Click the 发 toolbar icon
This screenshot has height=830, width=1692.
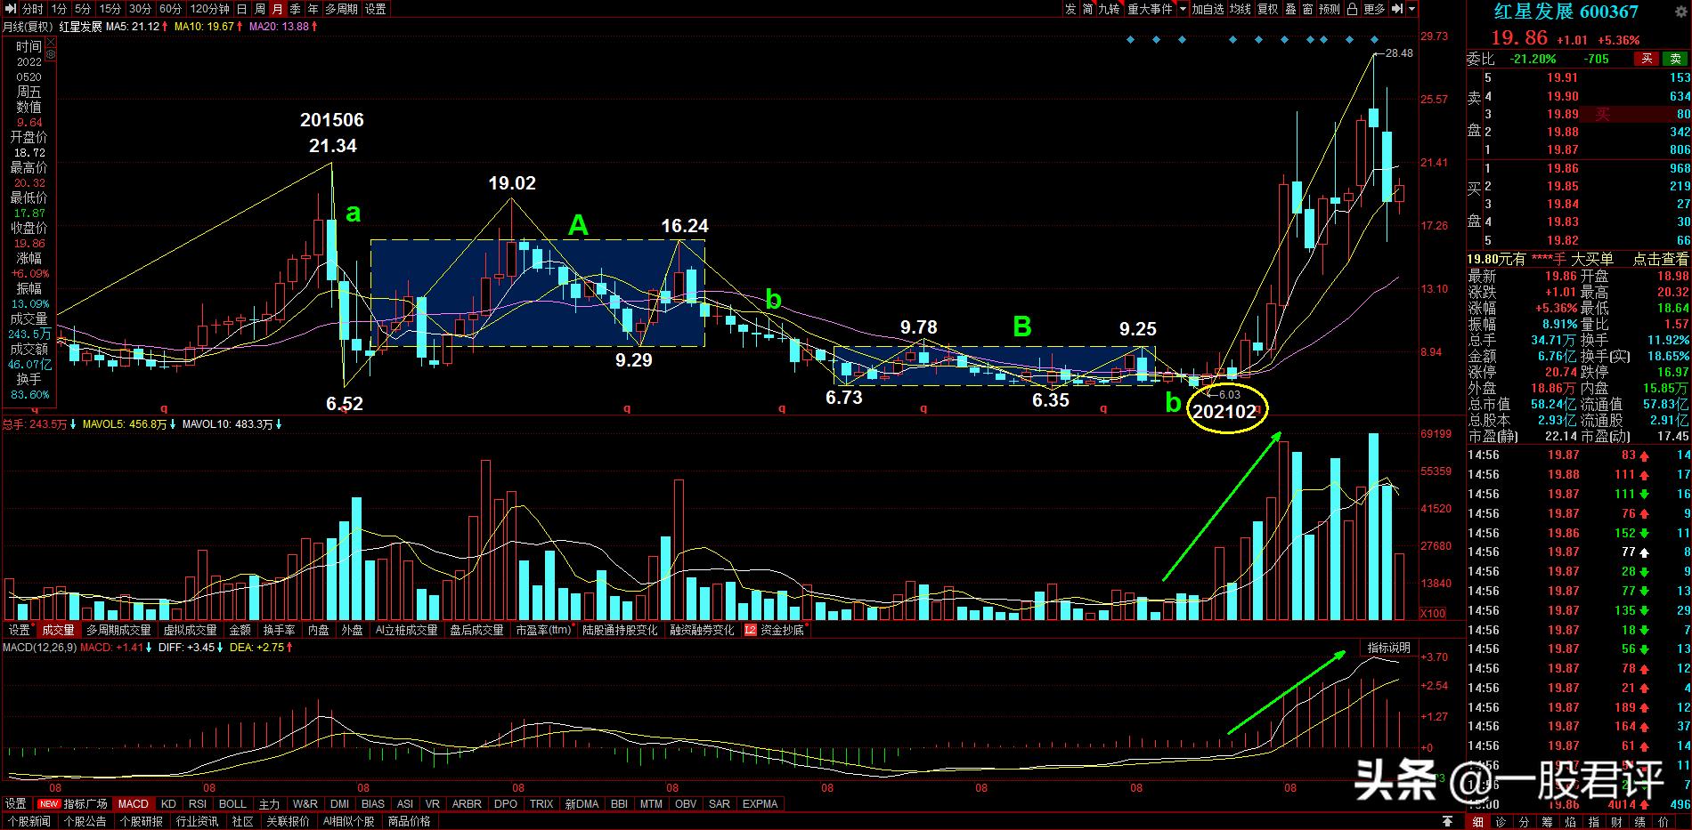pyautogui.click(x=1070, y=9)
